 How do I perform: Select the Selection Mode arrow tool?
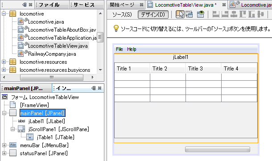click(180, 14)
